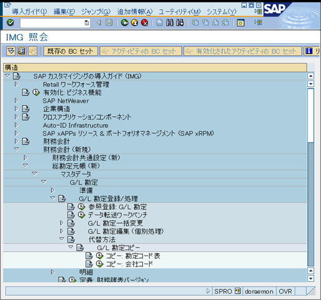321x300 pixels.
Task: Expand the 準備 node
Action: point(52,190)
